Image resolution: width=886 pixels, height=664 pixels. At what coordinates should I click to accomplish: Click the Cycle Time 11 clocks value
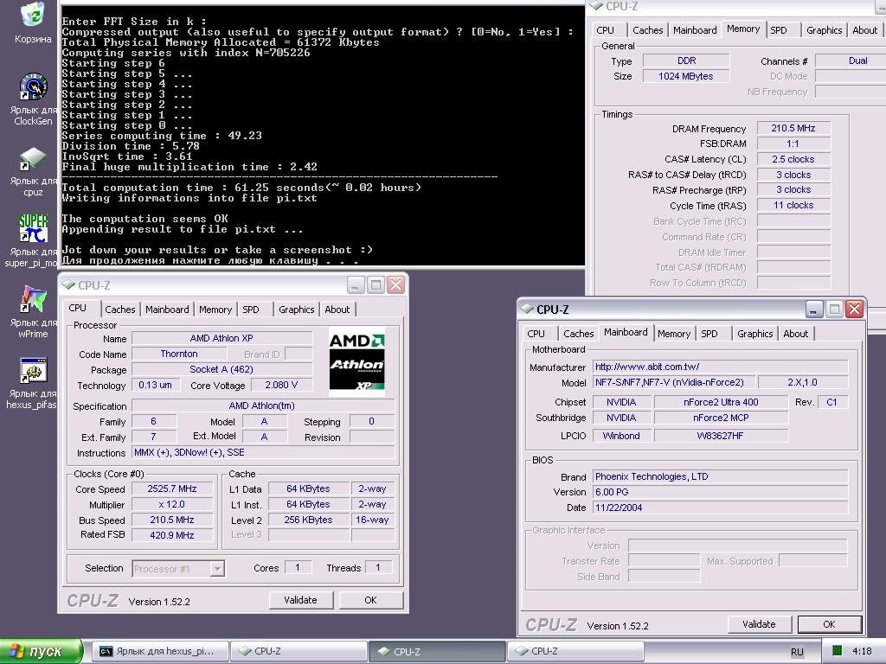pos(793,206)
